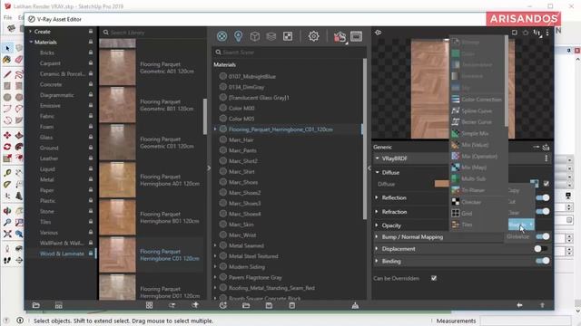Click the back arrow at bottom right
Viewport: 581px width, 326px height.
[519, 305]
